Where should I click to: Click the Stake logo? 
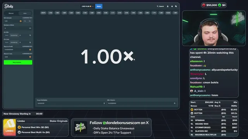pos(9,6)
